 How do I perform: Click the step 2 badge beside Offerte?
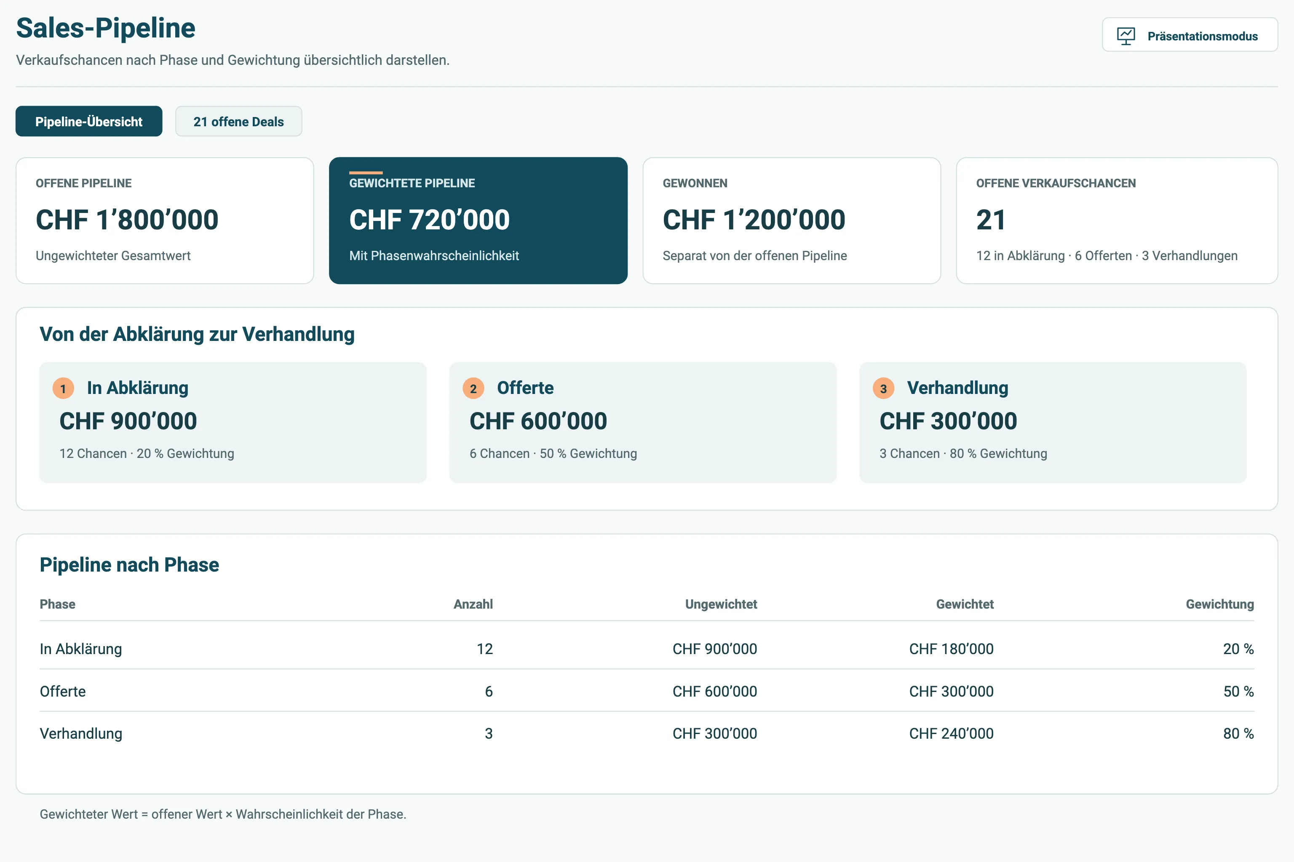[473, 388]
